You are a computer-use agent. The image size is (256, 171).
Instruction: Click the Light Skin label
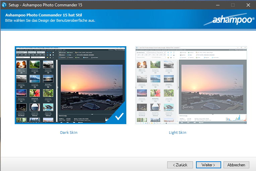coord(178,133)
